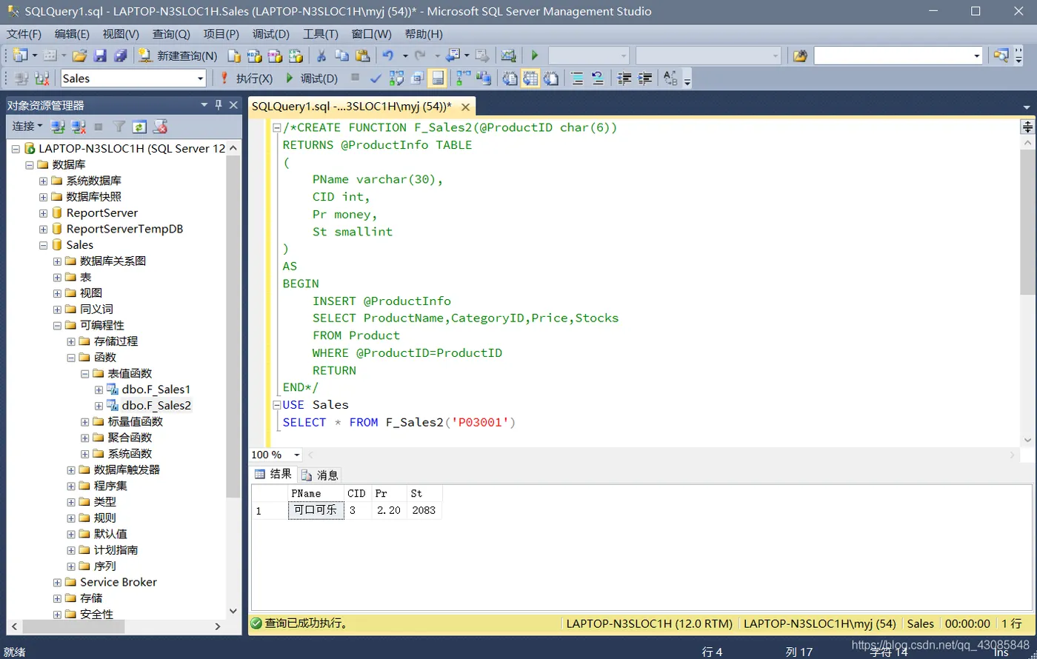Click the Database Engine Query icon
This screenshot has width=1037, height=659.
234,56
